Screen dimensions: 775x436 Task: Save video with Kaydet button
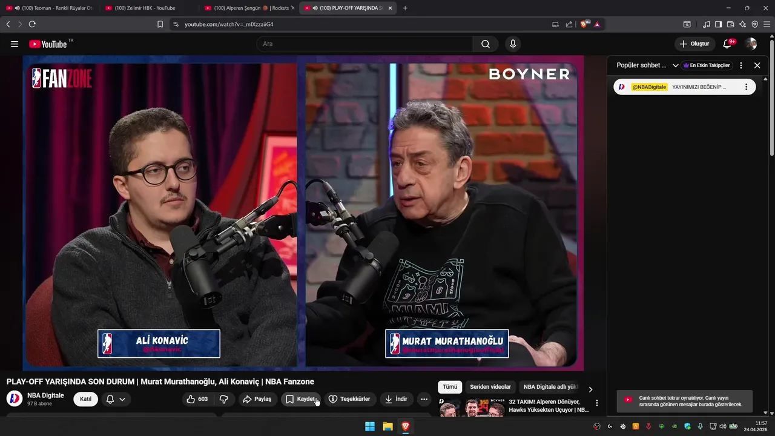click(301, 399)
